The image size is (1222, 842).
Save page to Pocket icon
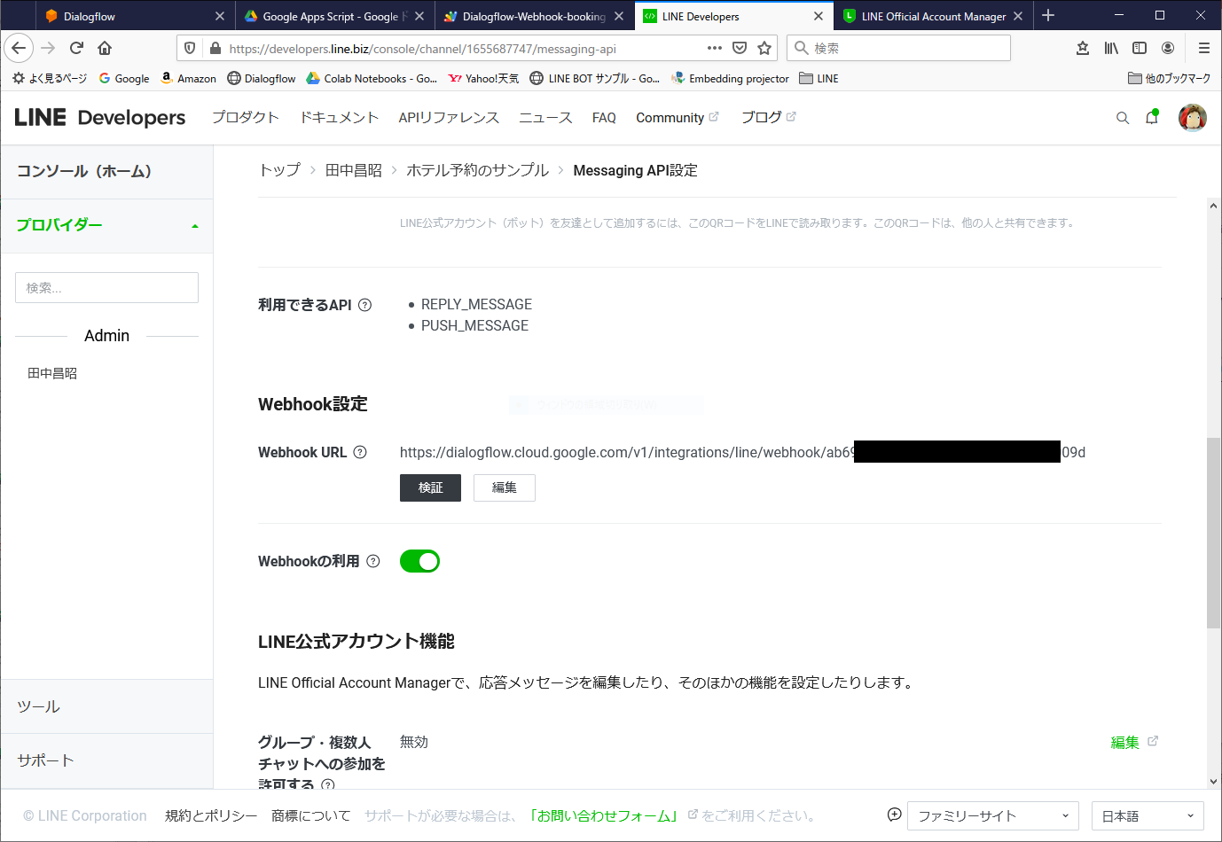click(x=740, y=48)
